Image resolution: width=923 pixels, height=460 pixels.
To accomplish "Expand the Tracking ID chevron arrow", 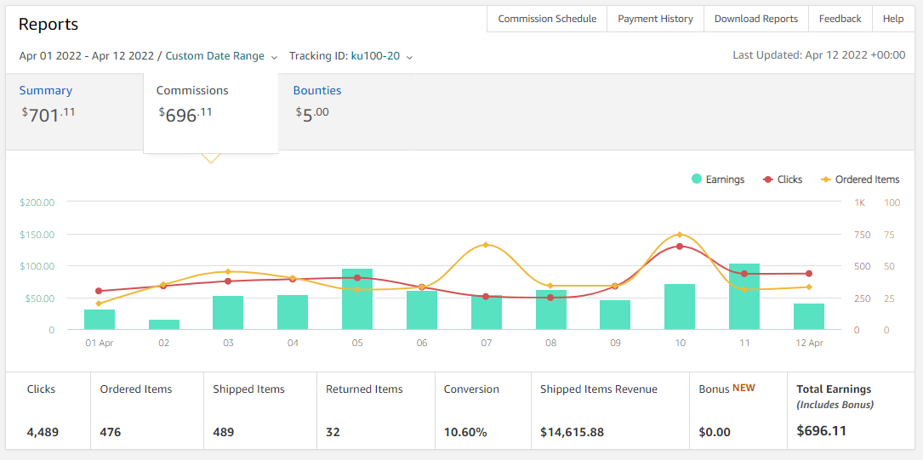I will 410,57.
